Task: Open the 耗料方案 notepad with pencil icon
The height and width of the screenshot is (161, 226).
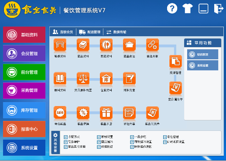Action: coord(129,79)
